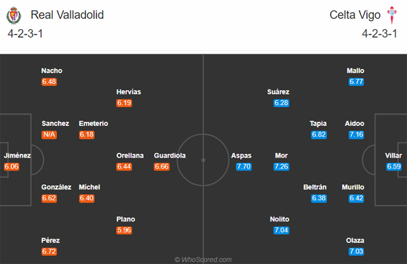Screen dimensions: 407x264
Task: Click Mor rating badge 7.26
Action: pyautogui.click(x=281, y=167)
